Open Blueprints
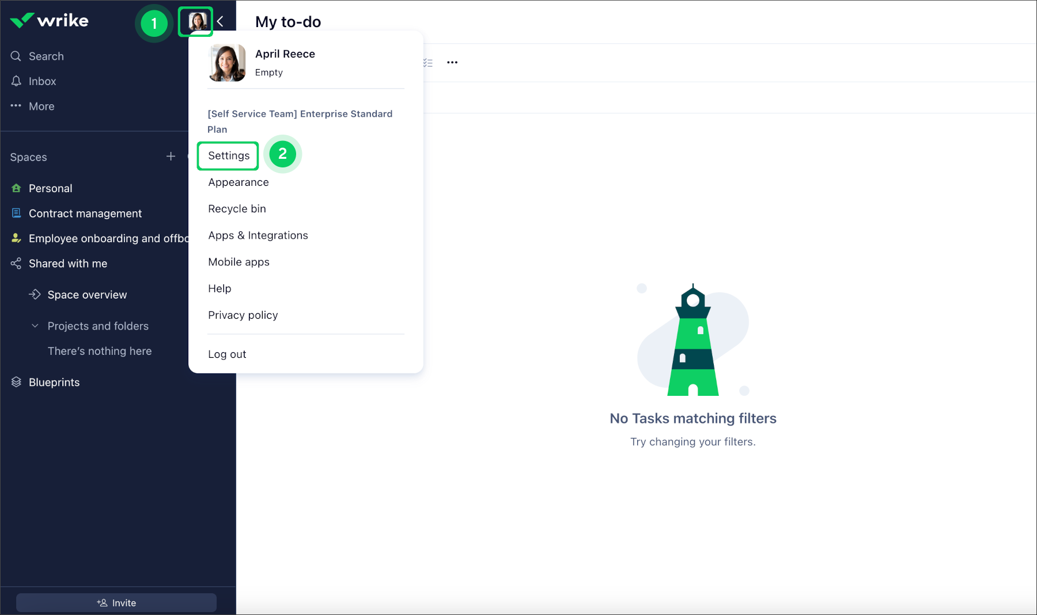1037x615 pixels. tap(54, 383)
